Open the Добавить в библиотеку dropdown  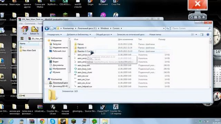(79, 34)
